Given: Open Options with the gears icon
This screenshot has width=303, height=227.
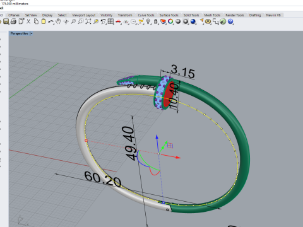Looking at the screenshot, I should [x=208, y=21].
